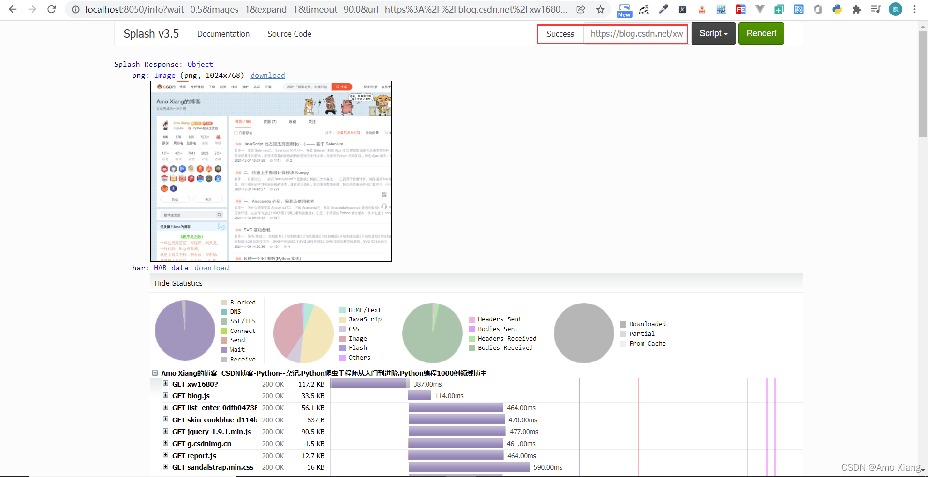Image resolution: width=928 pixels, height=477 pixels.
Task: Download the png image
Action: [267, 75]
